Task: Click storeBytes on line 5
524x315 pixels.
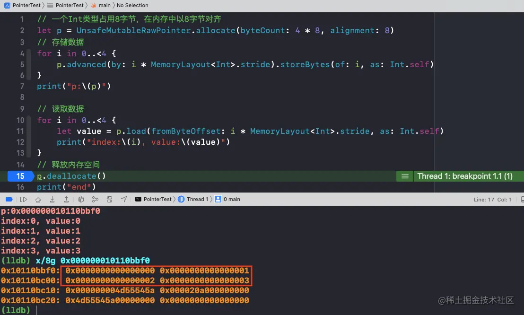Action: [x=305, y=64]
